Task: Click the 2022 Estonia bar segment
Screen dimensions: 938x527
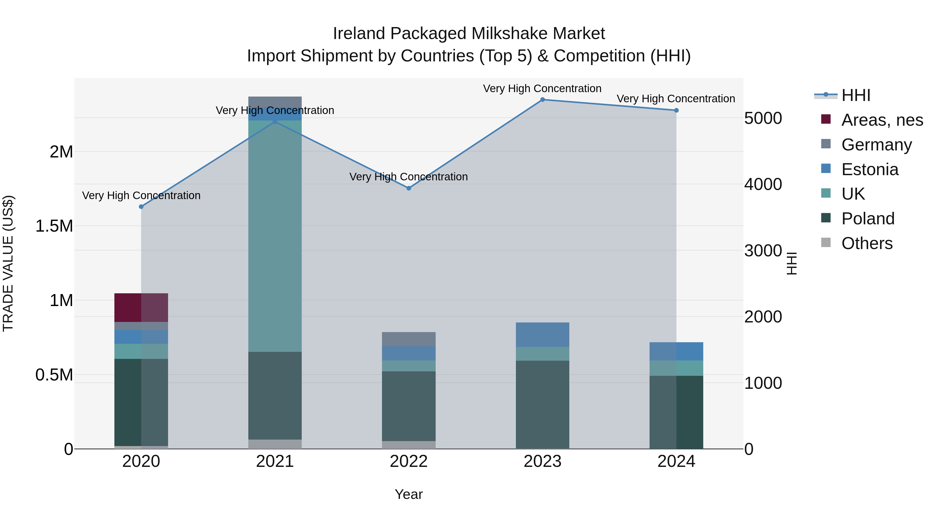Action: (409, 353)
